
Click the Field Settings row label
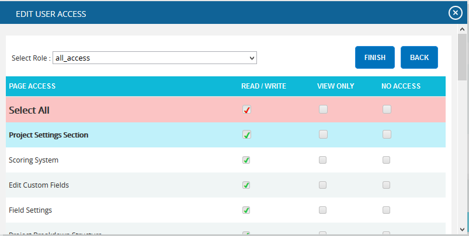coord(30,210)
